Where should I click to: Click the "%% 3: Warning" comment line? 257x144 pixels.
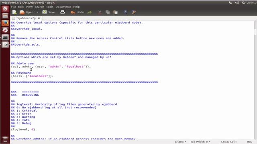point(23,117)
